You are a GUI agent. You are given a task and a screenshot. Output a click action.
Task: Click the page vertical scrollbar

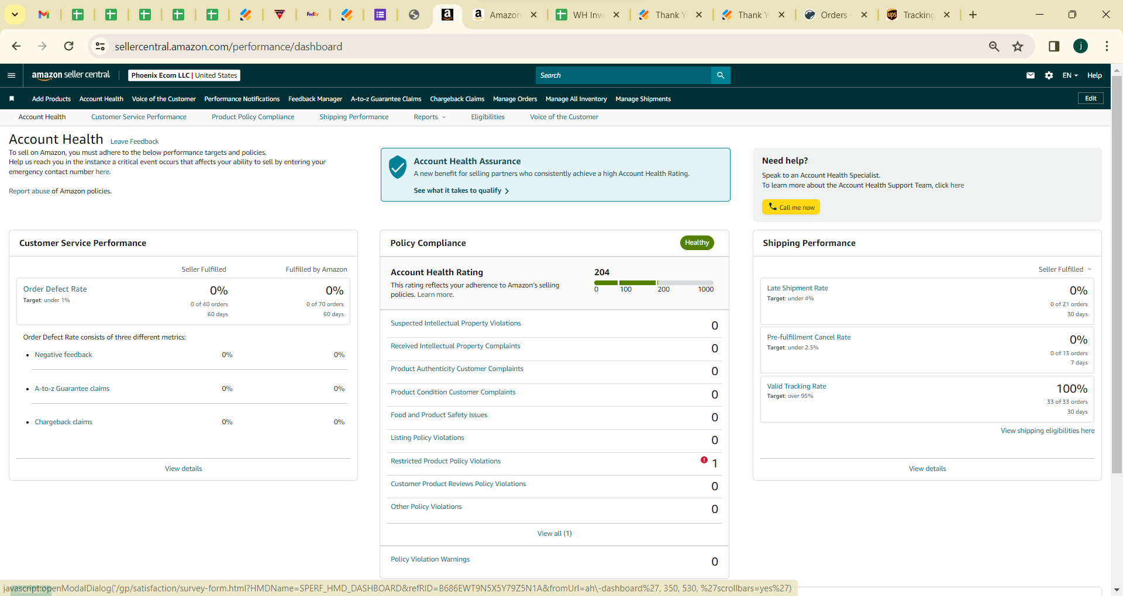(1117, 275)
